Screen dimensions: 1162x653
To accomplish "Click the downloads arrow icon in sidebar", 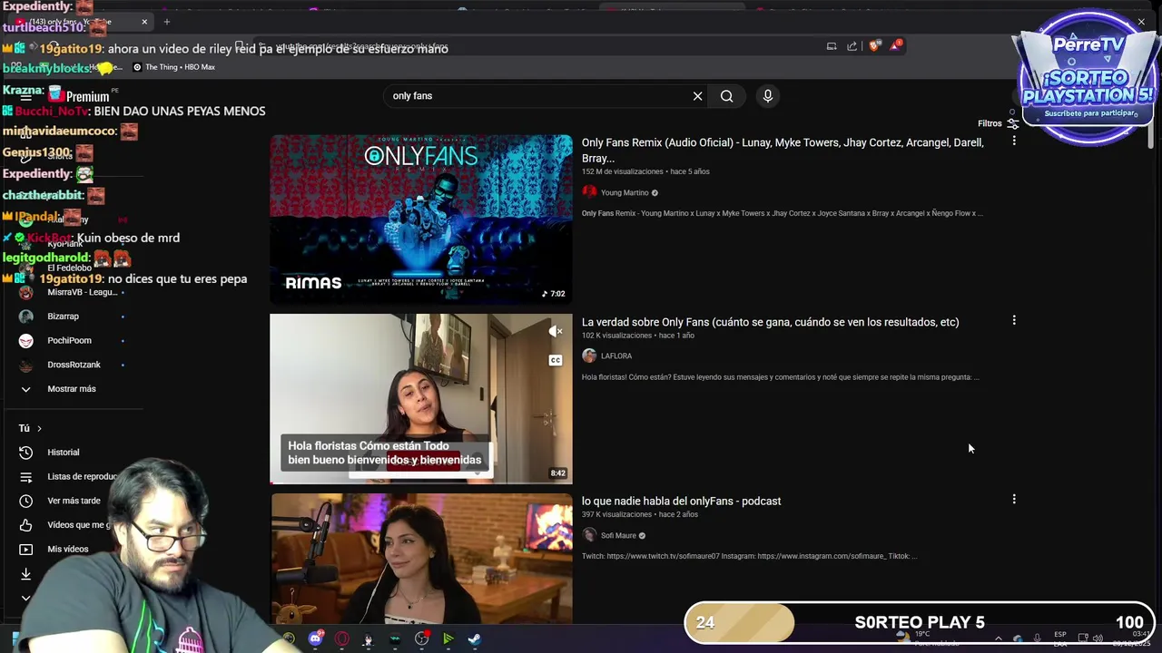I will pyautogui.click(x=25, y=573).
